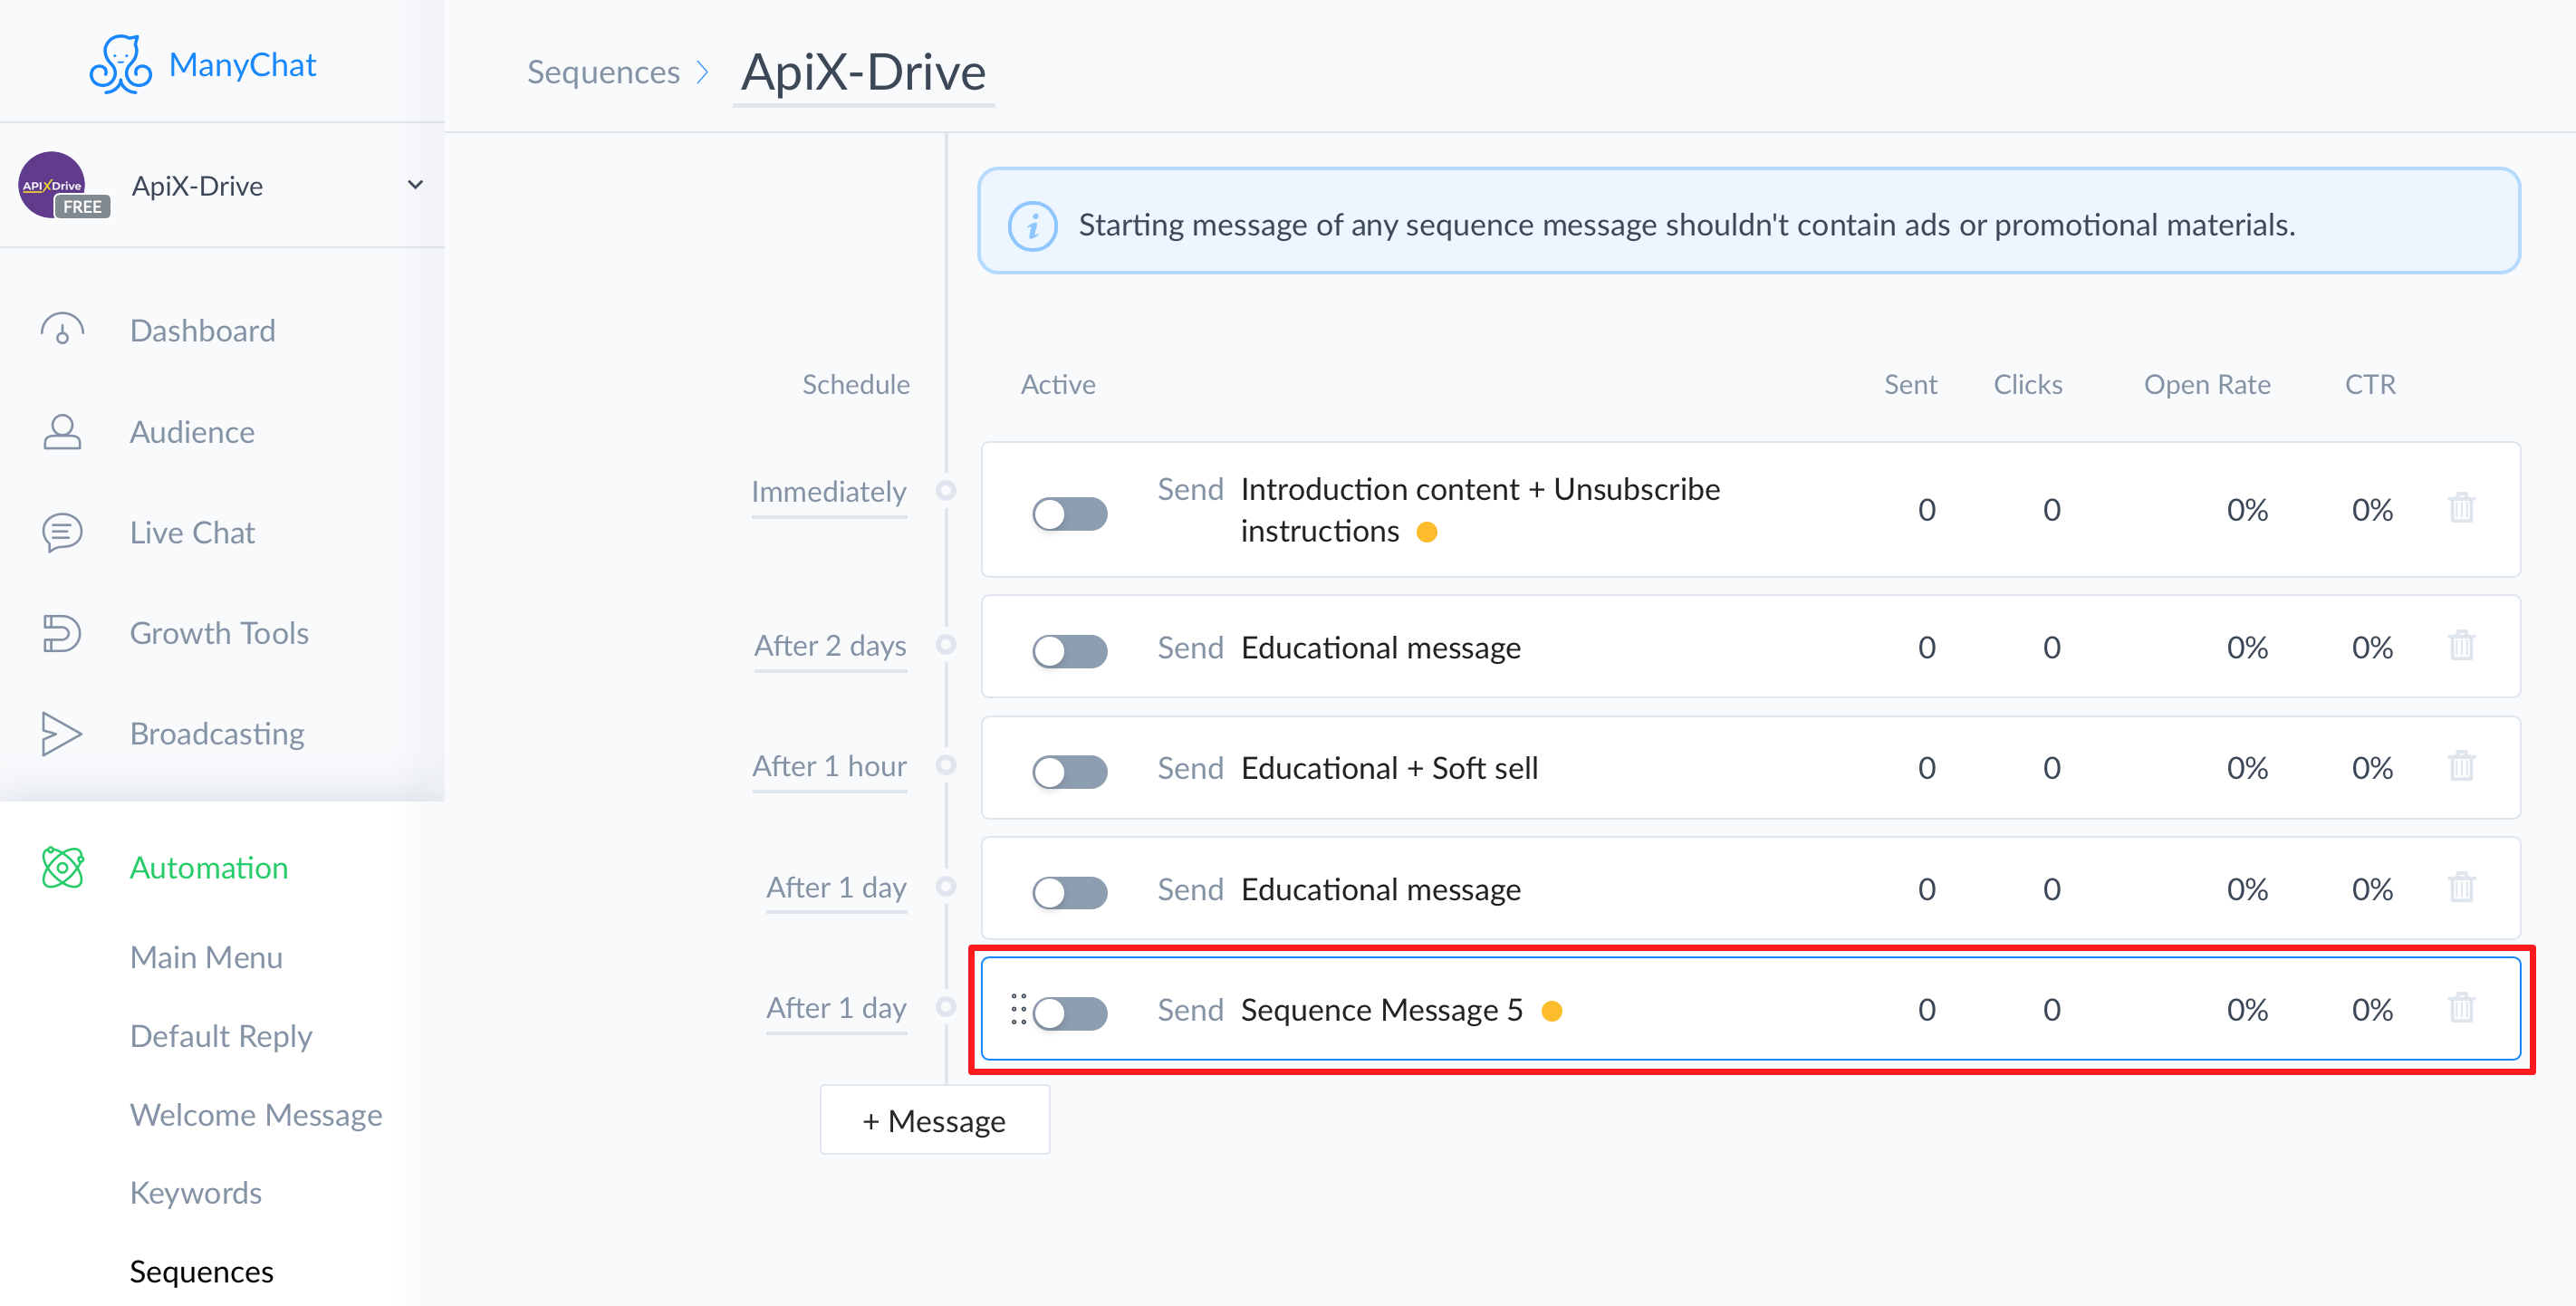Click the Sequences breadcrumb link
The width and height of the screenshot is (2576, 1306).
(603, 72)
